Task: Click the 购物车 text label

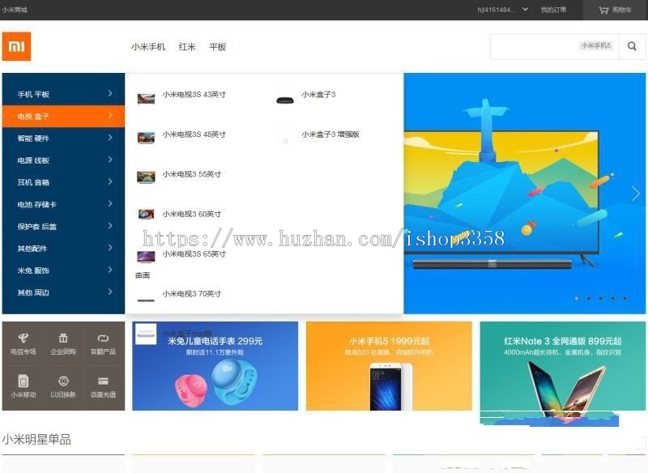Action: click(622, 10)
